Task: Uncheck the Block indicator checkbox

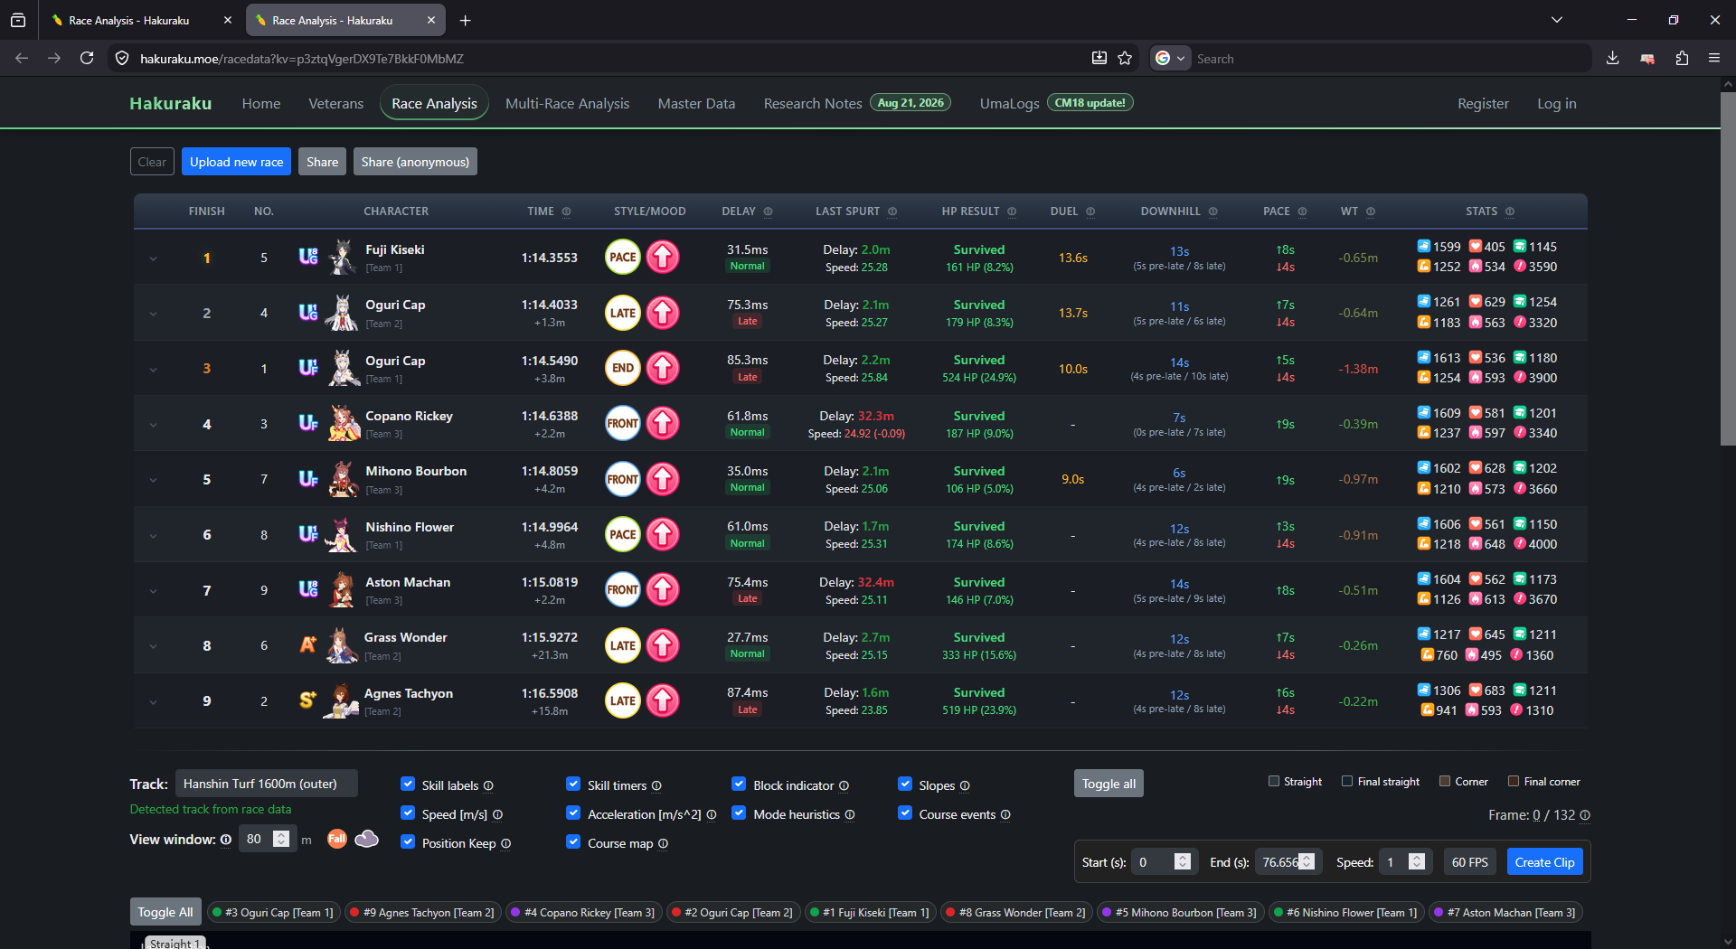Action: pyautogui.click(x=739, y=785)
